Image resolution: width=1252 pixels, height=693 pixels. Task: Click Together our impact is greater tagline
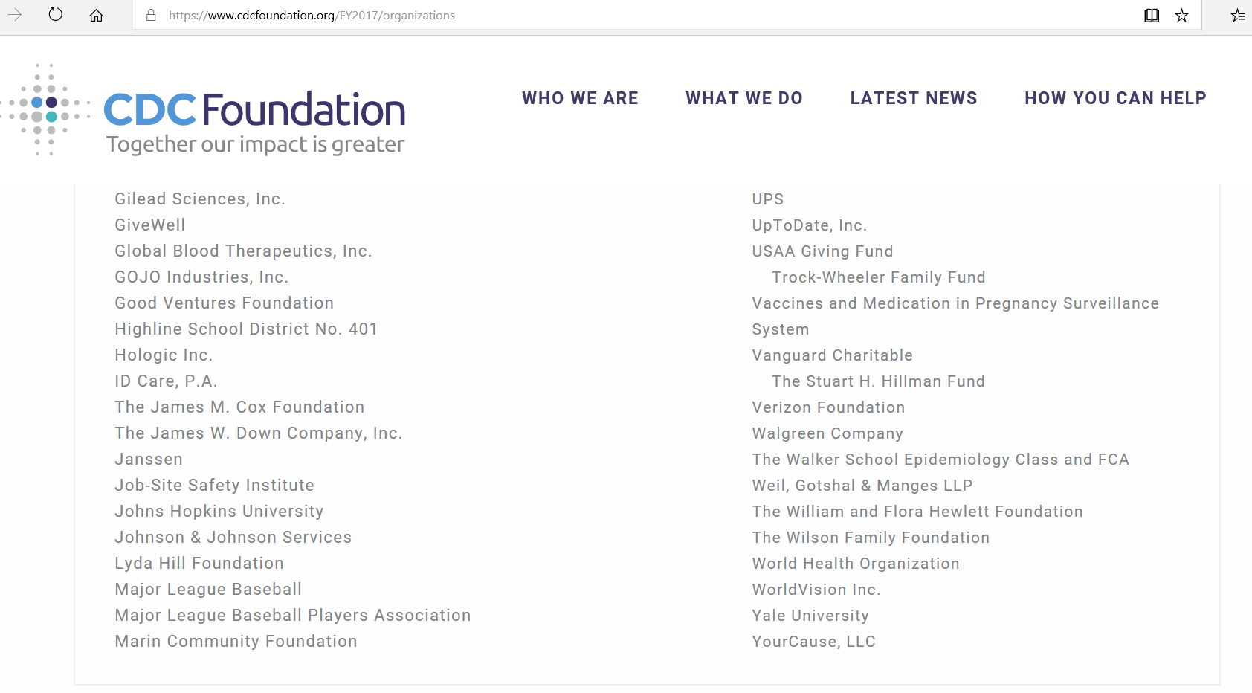(256, 144)
